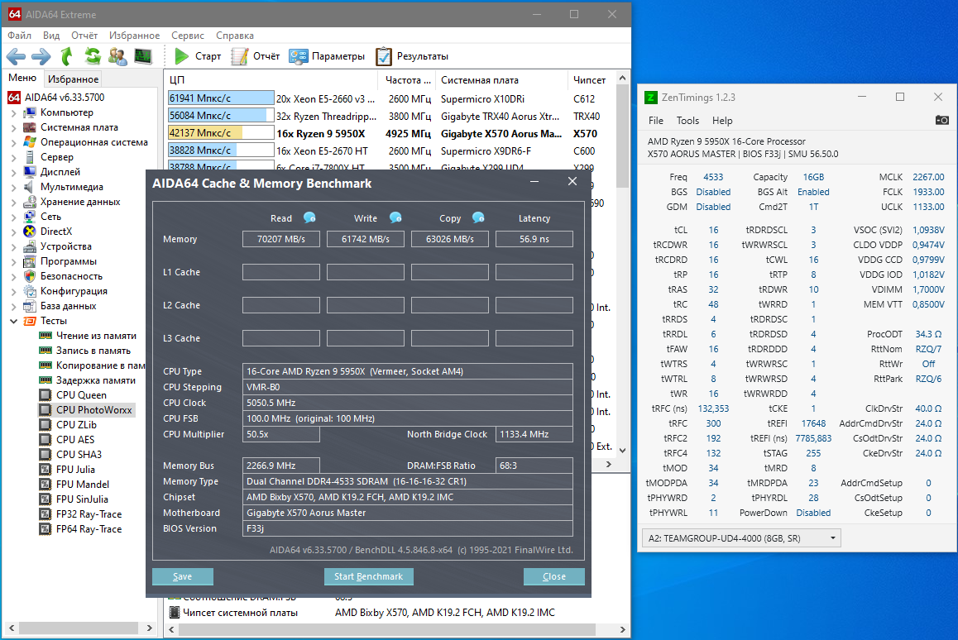Screen dimensions: 958x640
Task: Select the AIDA64 v6.33.5700 root node
Action: [65, 97]
